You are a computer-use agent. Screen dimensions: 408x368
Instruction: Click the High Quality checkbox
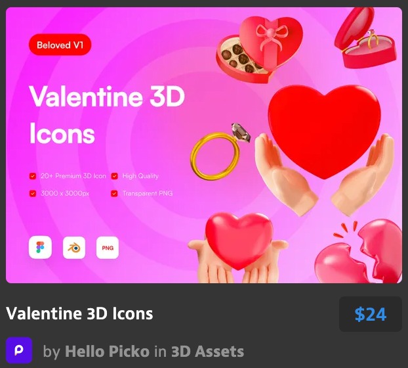tap(115, 176)
